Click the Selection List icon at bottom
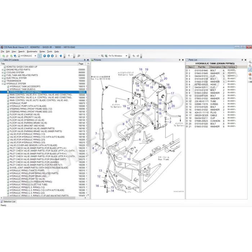The height and width of the screenshot is (252, 252). [2, 202]
